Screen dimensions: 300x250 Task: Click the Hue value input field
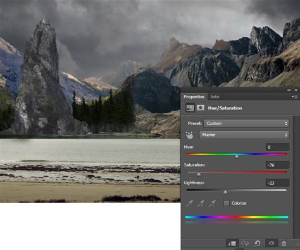coord(277,147)
